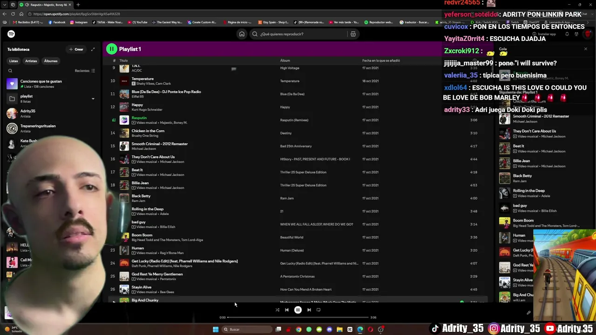Expand the playlist folder arrow

(x=93, y=99)
